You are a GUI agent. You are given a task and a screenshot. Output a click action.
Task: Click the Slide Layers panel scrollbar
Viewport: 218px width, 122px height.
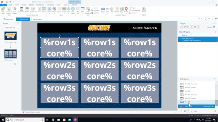click(216, 103)
